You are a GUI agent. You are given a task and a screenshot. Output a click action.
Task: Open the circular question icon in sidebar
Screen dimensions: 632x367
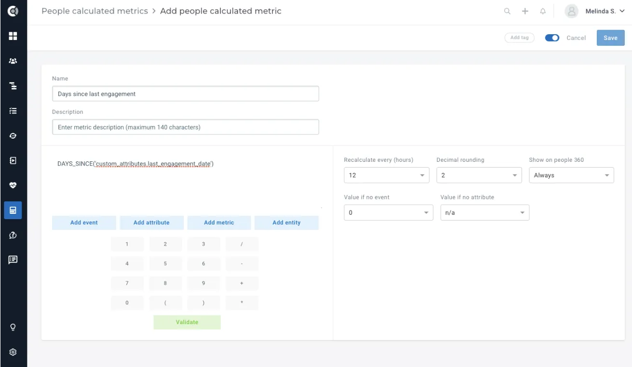pos(13,235)
